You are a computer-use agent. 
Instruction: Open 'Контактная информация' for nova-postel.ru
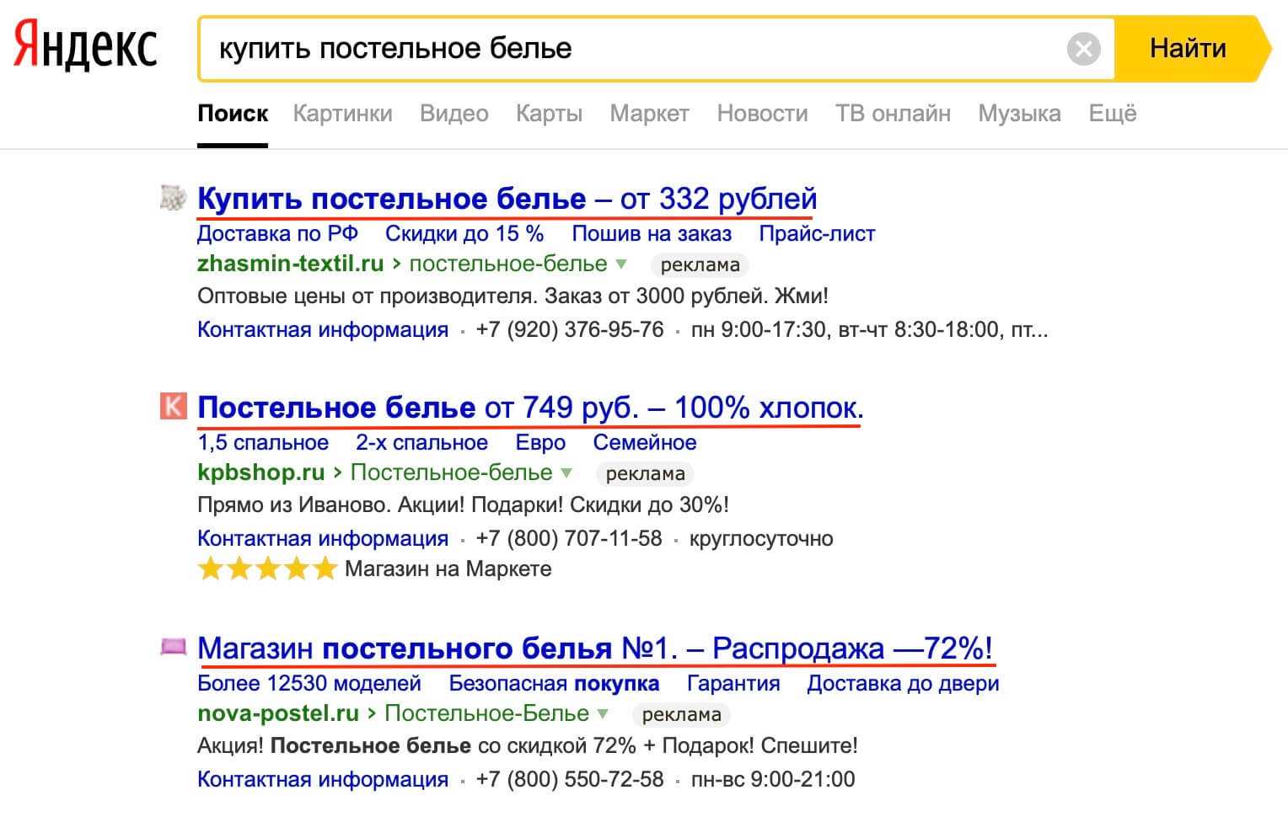[322, 779]
